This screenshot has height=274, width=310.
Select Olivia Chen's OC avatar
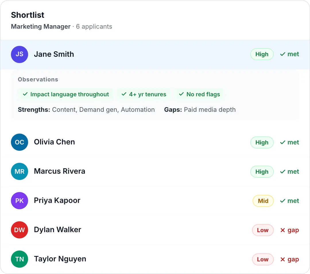(19, 142)
